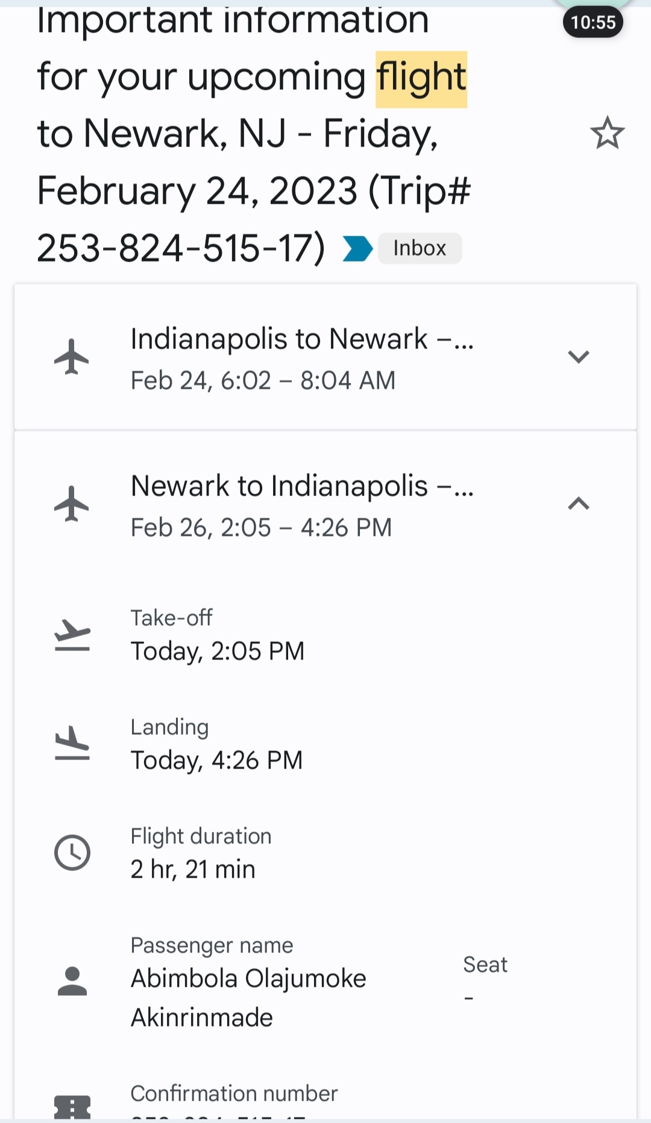Star this flight email
This screenshot has height=1123, width=651.
pyautogui.click(x=607, y=133)
